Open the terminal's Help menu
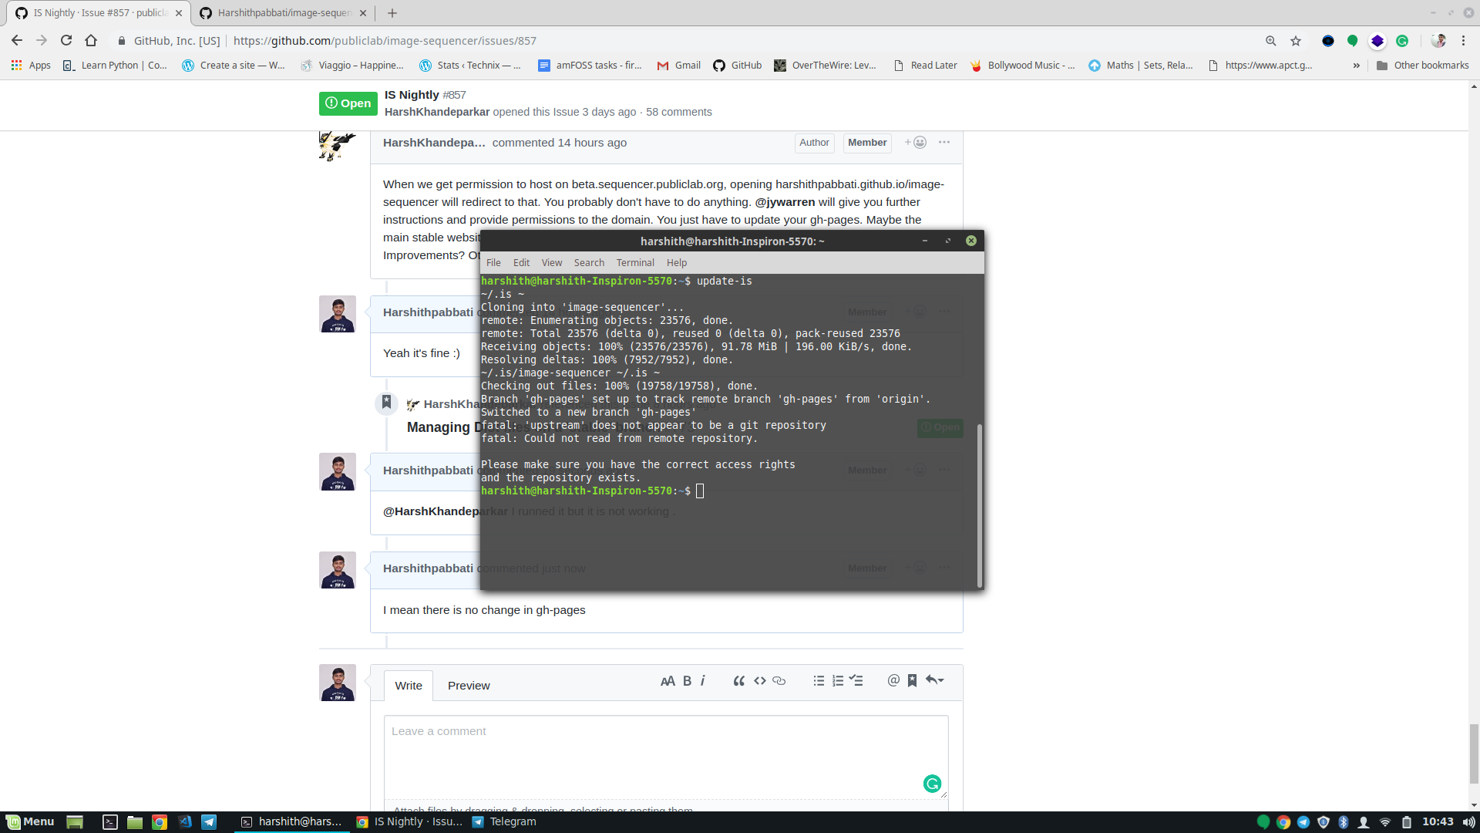This screenshot has height=833, width=1480. pos(677,263)
